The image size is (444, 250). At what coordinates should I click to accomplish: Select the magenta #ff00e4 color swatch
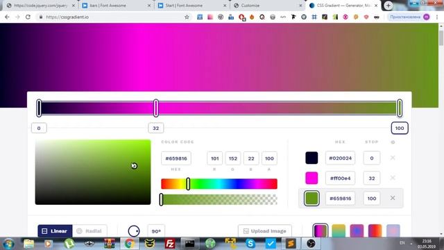[x=311, y=178]
